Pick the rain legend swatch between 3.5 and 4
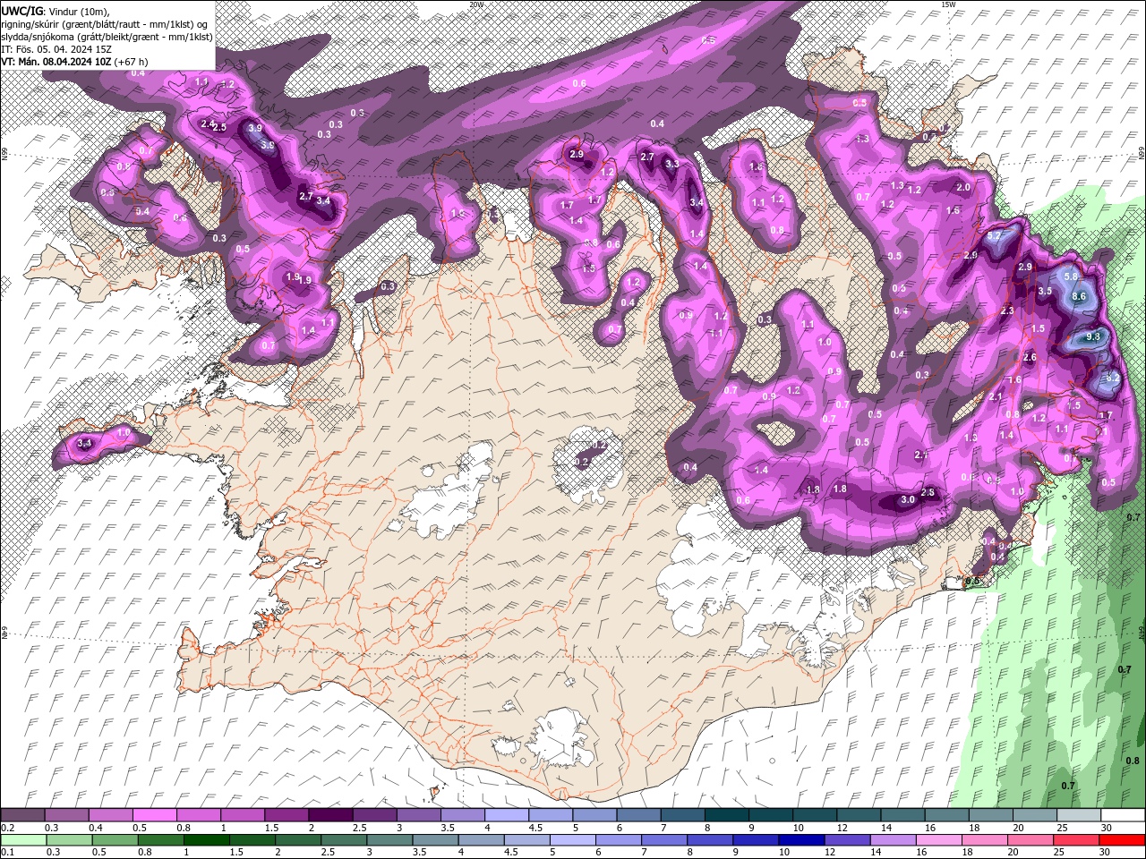 coord(435,840)
